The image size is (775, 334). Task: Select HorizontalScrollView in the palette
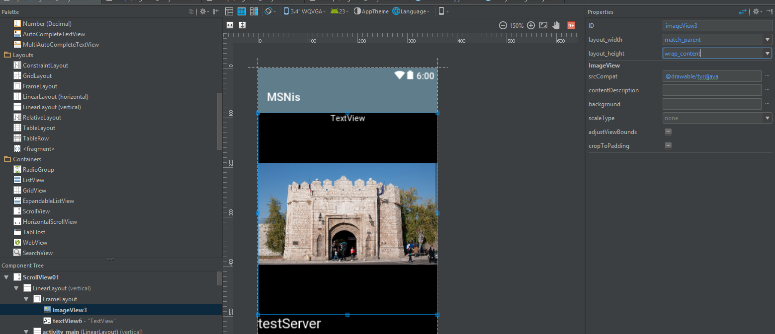point(46,222)
